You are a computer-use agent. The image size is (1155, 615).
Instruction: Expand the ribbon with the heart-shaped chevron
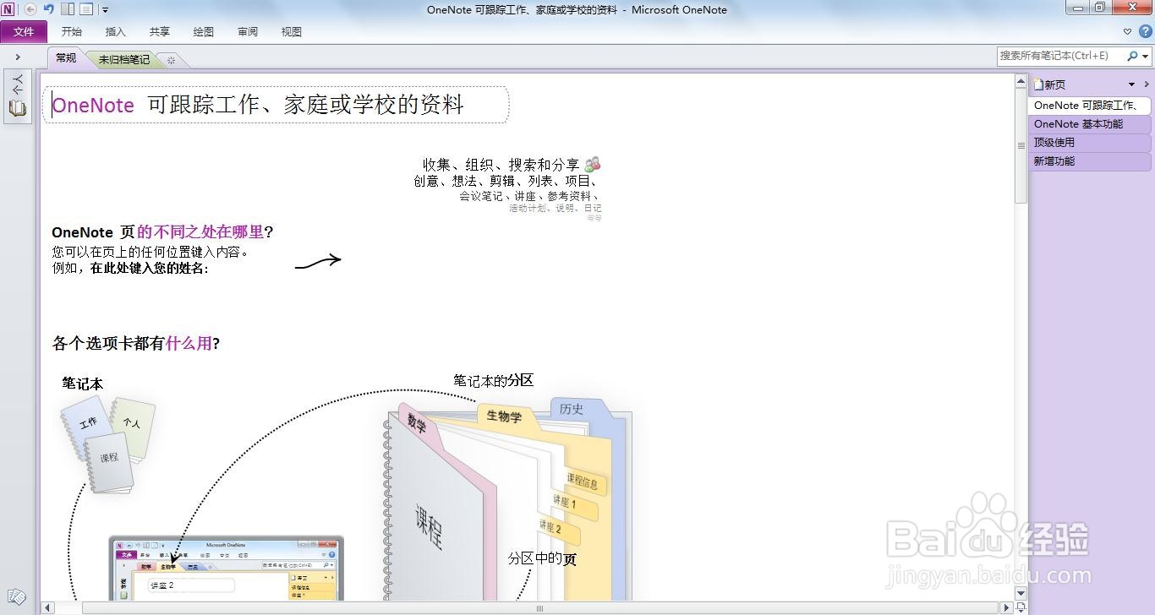click(1128, 31)
